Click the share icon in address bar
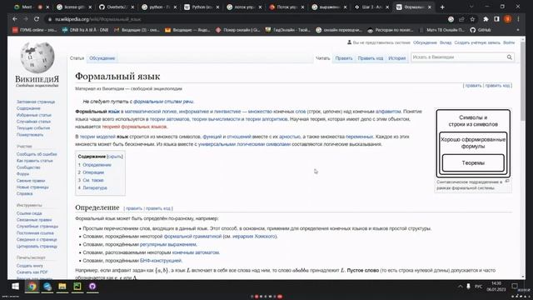 coord(461,19)
